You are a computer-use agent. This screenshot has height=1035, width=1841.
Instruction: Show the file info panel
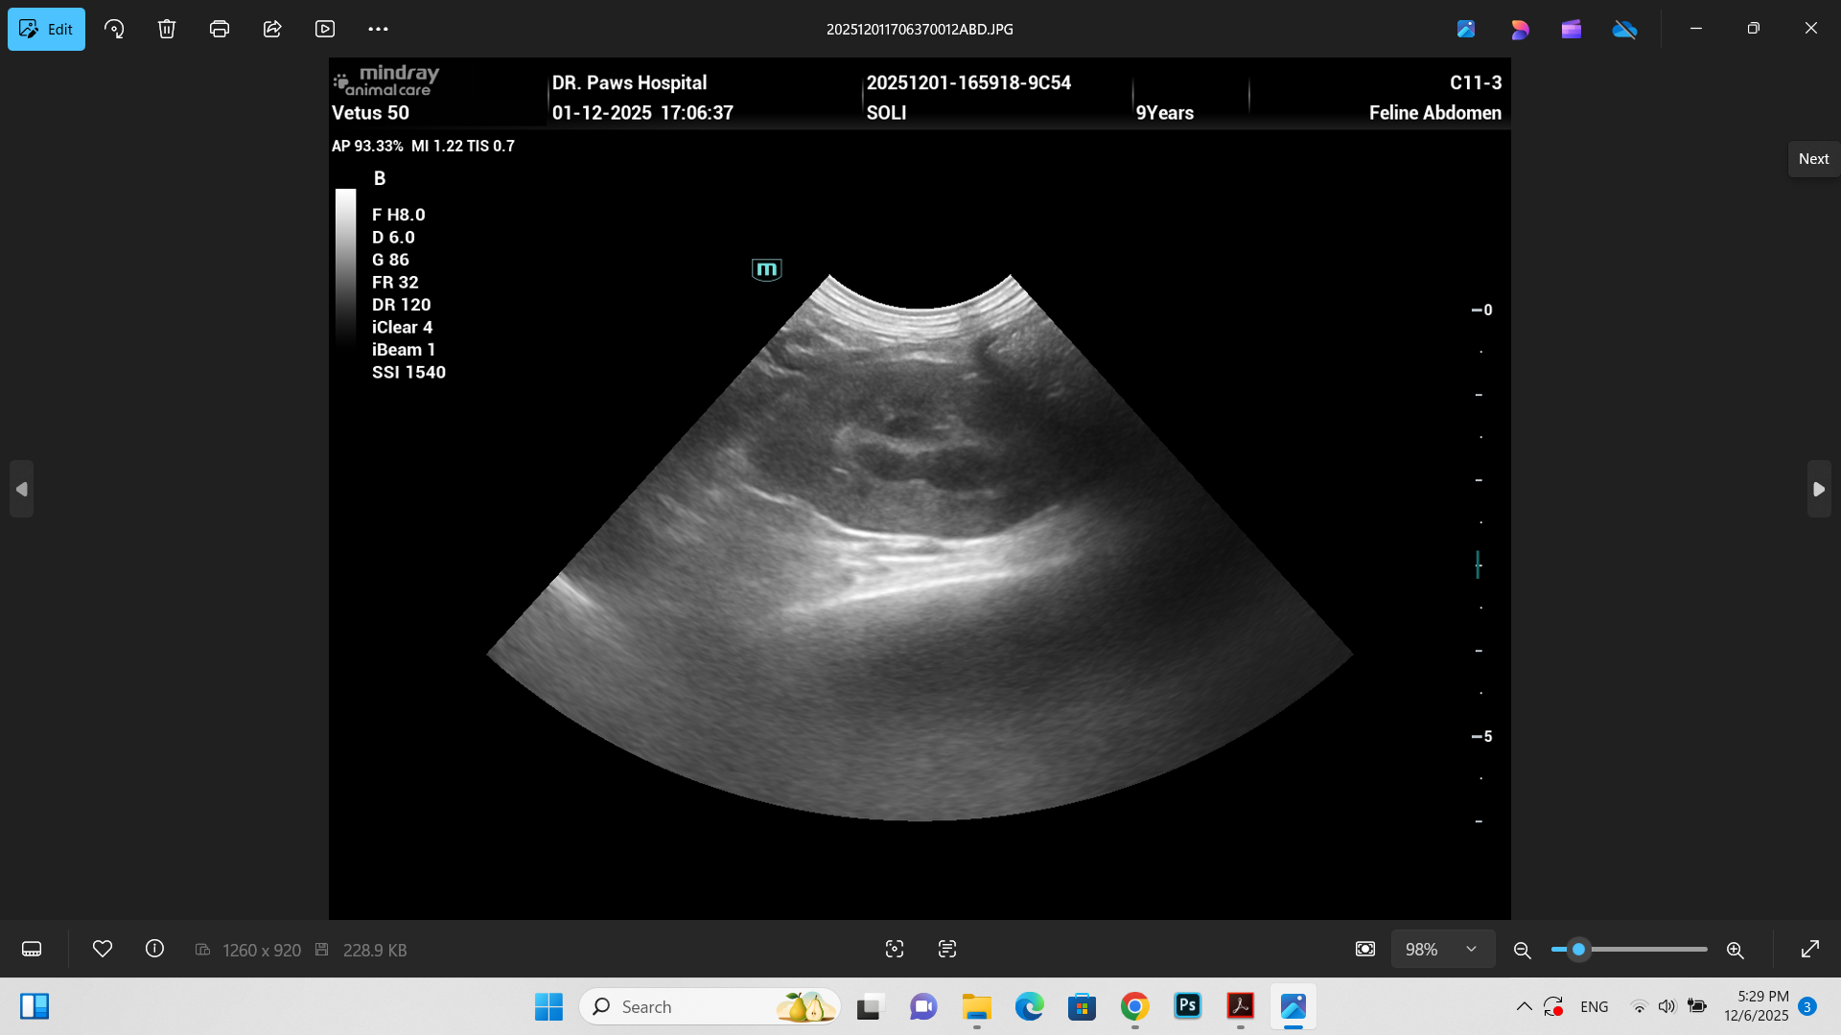click(x=154, y=949)
